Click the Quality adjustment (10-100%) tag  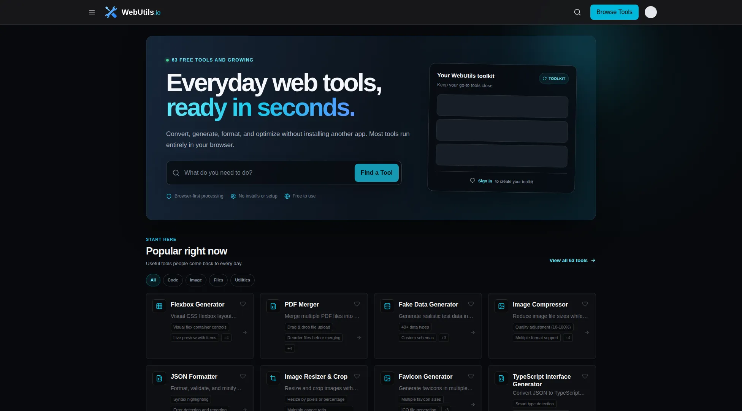(x=543, y=327)
